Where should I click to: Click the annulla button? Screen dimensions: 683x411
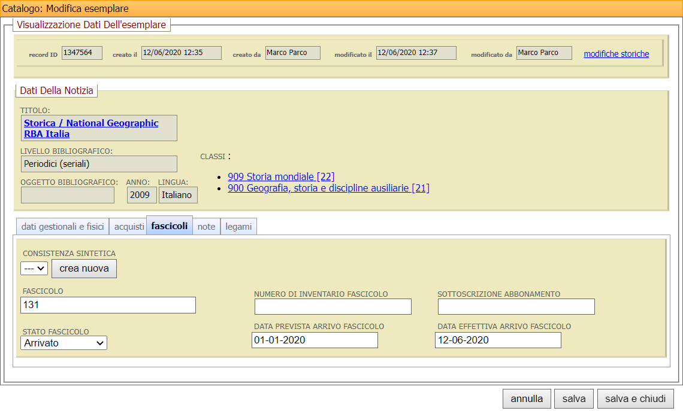click(x=527, y=399)
